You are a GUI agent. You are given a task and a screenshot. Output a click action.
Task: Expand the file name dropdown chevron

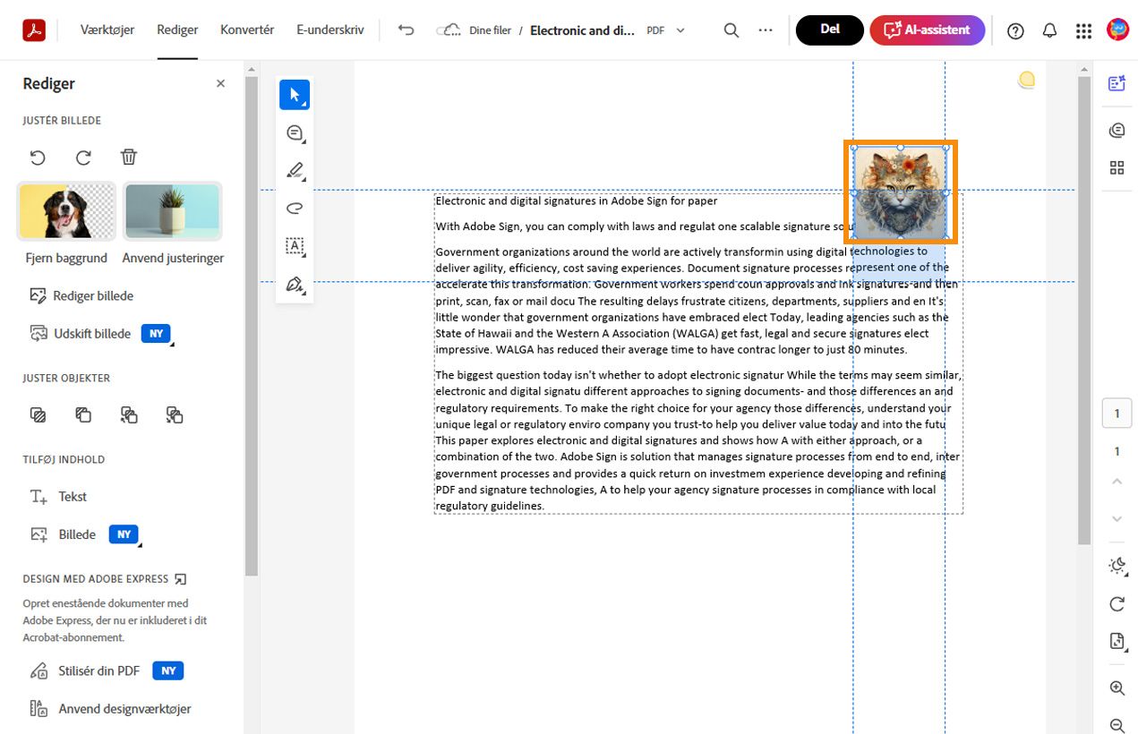click(x=680, y=30)
